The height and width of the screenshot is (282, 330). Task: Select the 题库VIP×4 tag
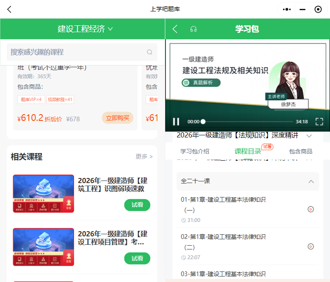click(31, 99)
